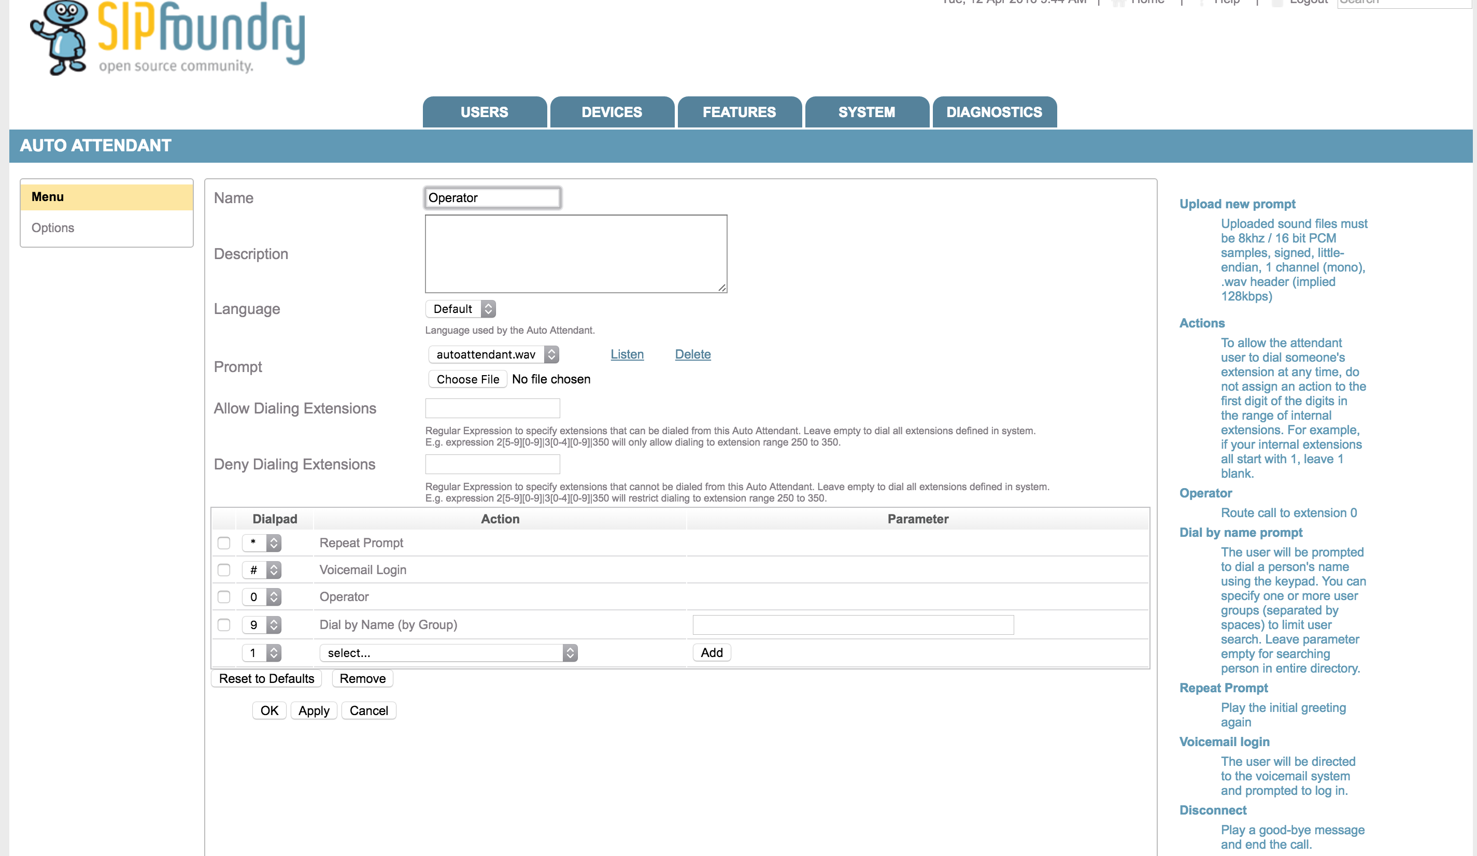Check the Repeat Prompt row checkbox

tap(224, 543)
